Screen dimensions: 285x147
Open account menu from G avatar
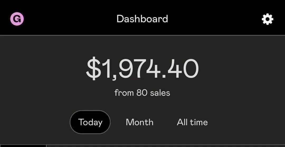(x=17, y=19)
